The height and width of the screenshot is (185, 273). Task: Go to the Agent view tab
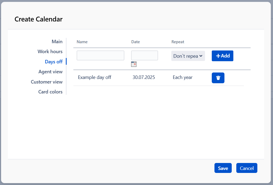coord(50,72)
